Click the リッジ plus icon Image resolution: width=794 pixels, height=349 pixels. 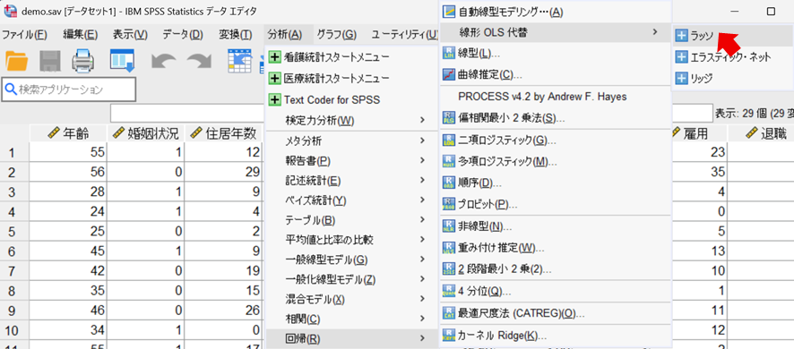coord(682,79)
